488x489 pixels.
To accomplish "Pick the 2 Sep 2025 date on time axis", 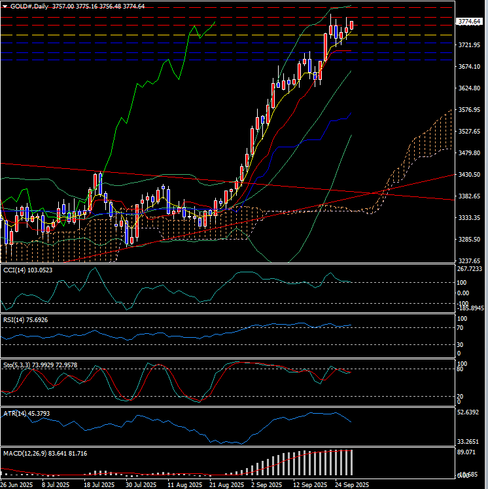I will (x=266, y=485).
